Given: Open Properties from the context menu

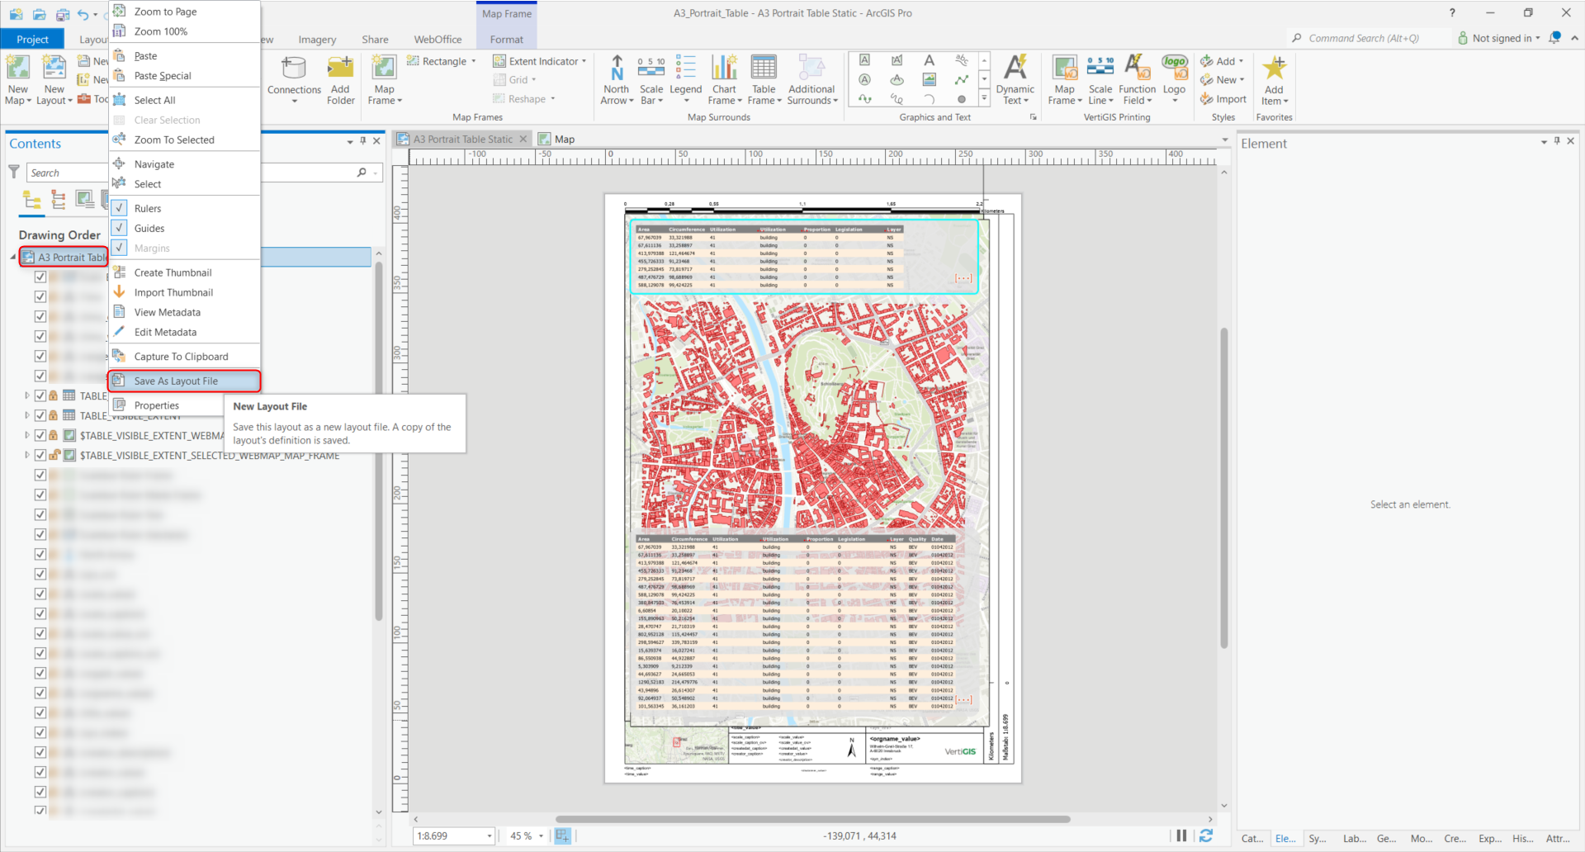Looking at the screenshot, I should [157, 405].
